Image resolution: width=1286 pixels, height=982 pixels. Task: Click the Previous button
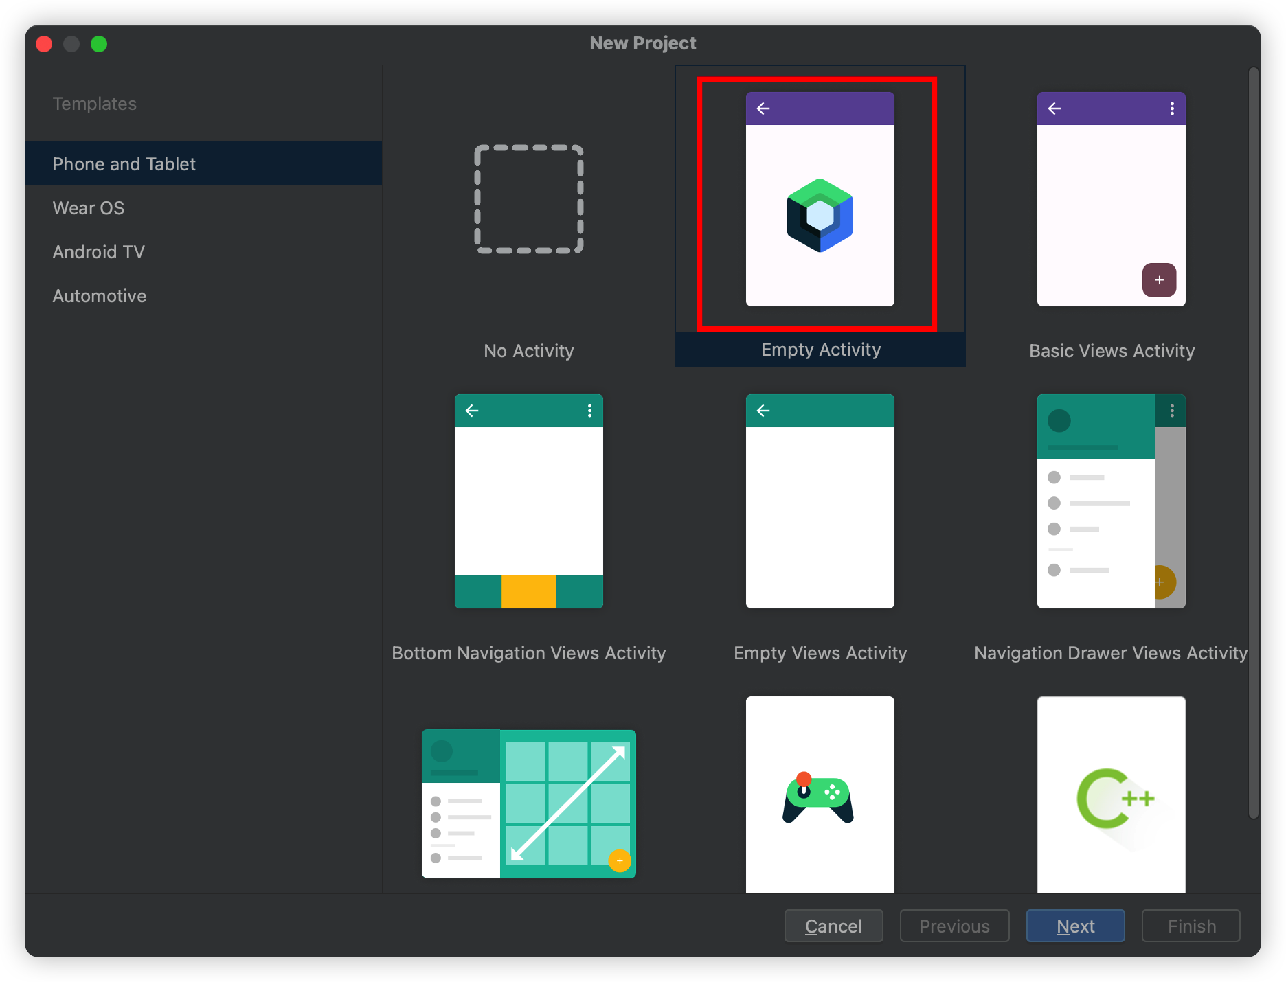click(x=955, y=926)
